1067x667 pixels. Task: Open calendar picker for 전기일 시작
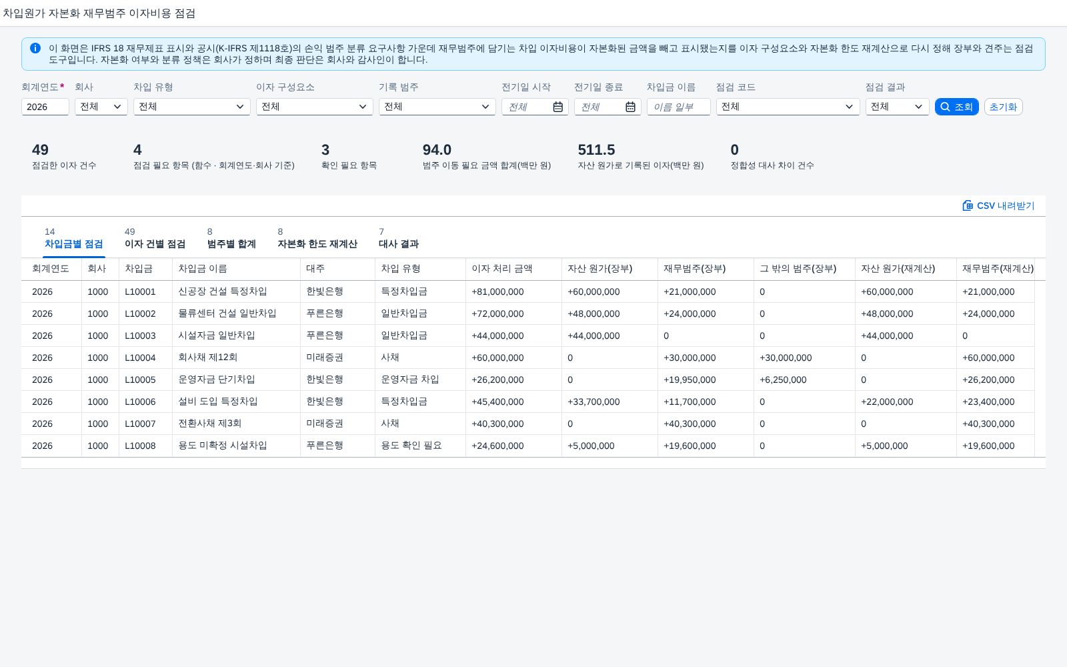[x=558, y=107]
